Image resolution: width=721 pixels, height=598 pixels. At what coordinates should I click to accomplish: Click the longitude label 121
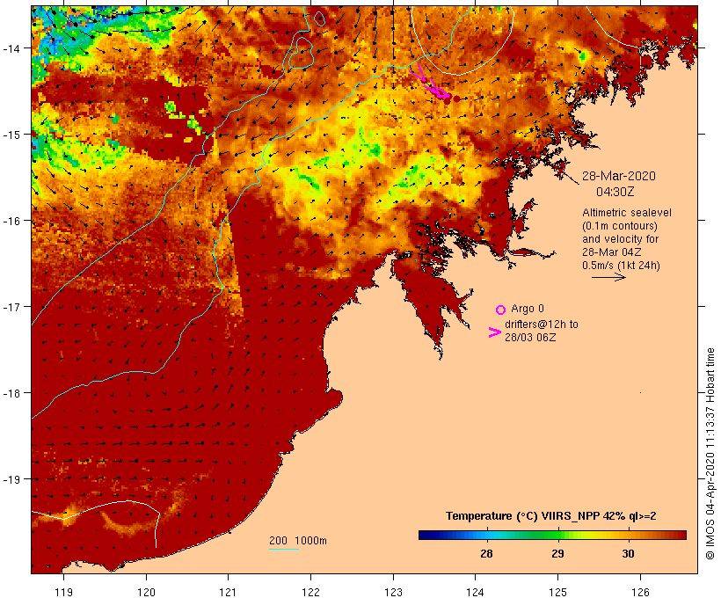pyautogui.click(x=228, y=592)
